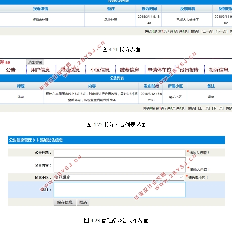Go to 首页 in complaint list pagination
Screen dimensions: 232x230
pyautogui.click(x=195, y=31)
